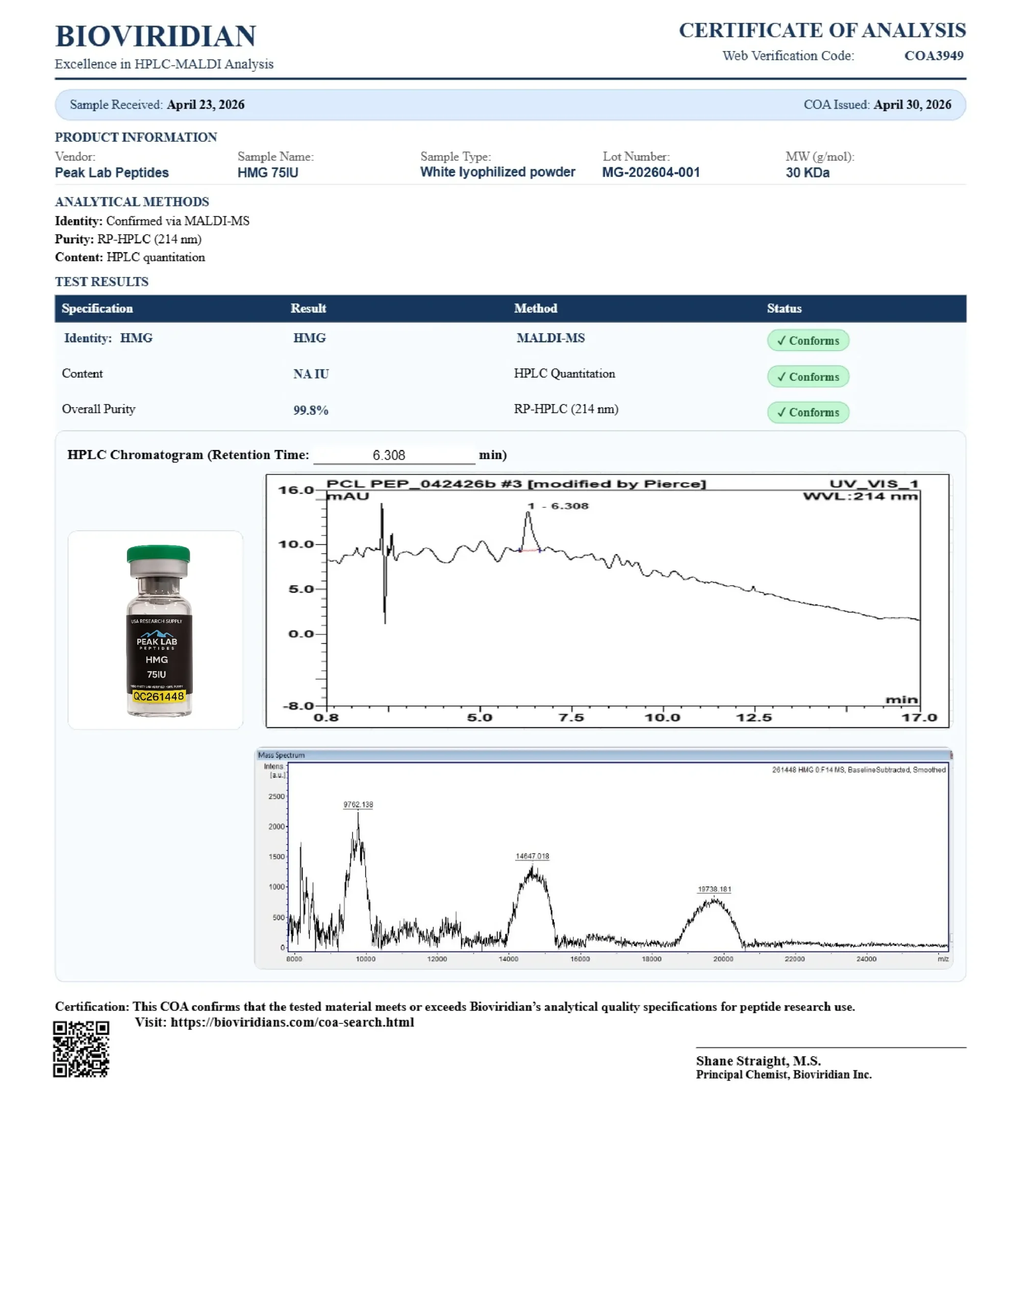
Task: Click the Method cell RP-HPLC (214 nm)
Action: [566, 409]
